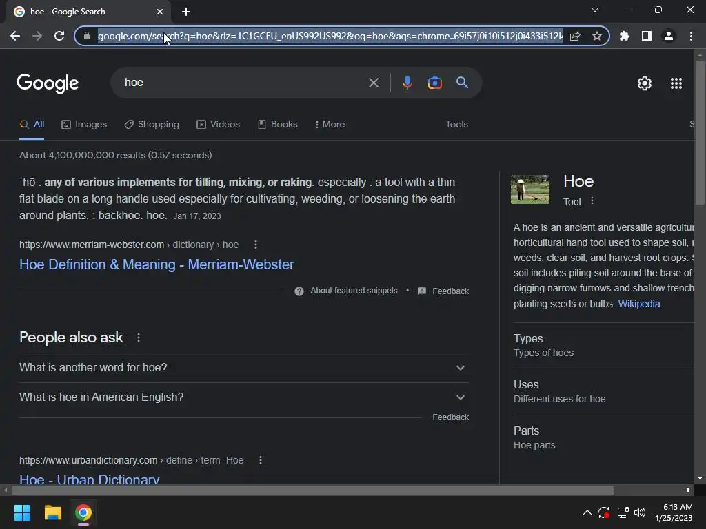The height and width of the screenshot is (529, 706).
Task: Open Chrome extensions puzzle icon
Action: click(x=625, y=36)
